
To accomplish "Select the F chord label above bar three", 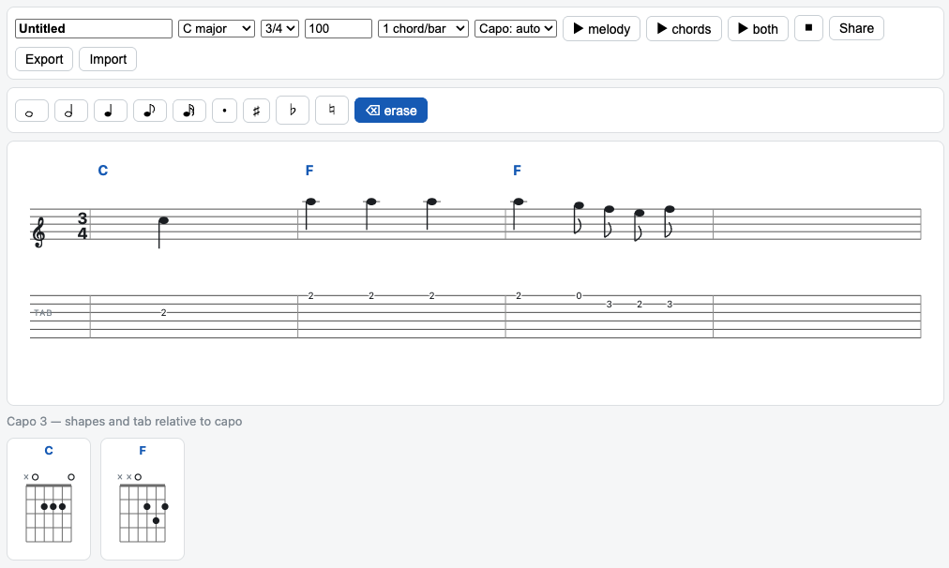I will pyautogui.click(x=517, y=171).
